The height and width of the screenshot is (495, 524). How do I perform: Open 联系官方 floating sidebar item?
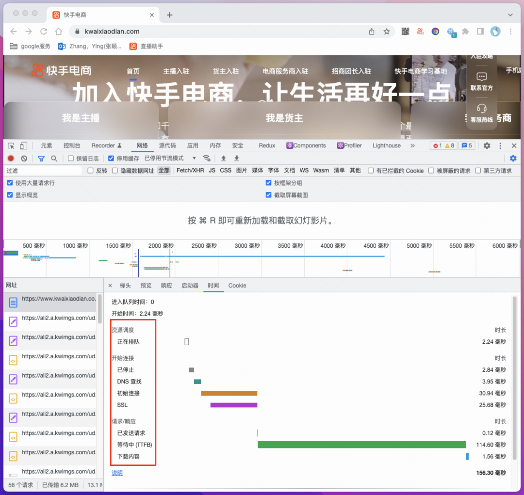point(482,81)
